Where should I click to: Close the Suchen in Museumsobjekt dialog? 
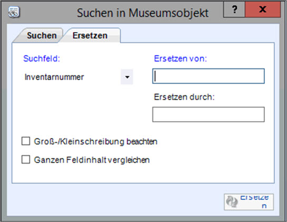263,9
